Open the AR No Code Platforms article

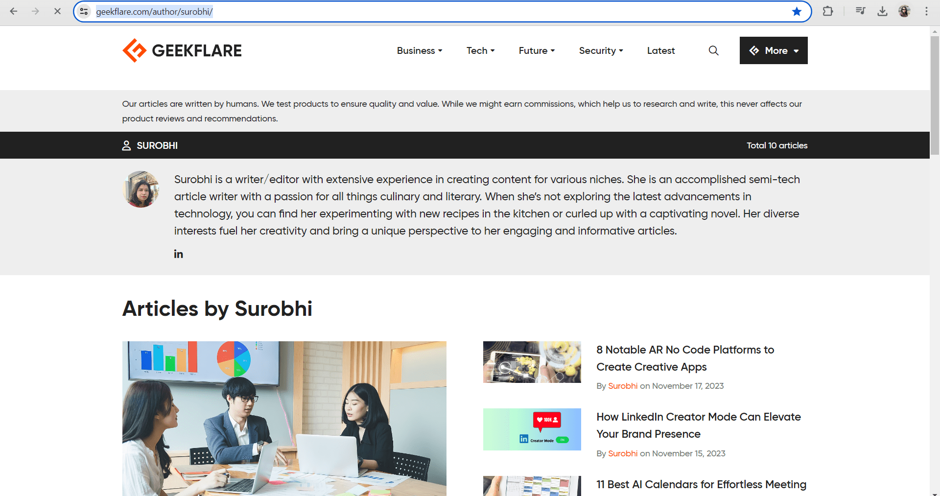(685, 358)
